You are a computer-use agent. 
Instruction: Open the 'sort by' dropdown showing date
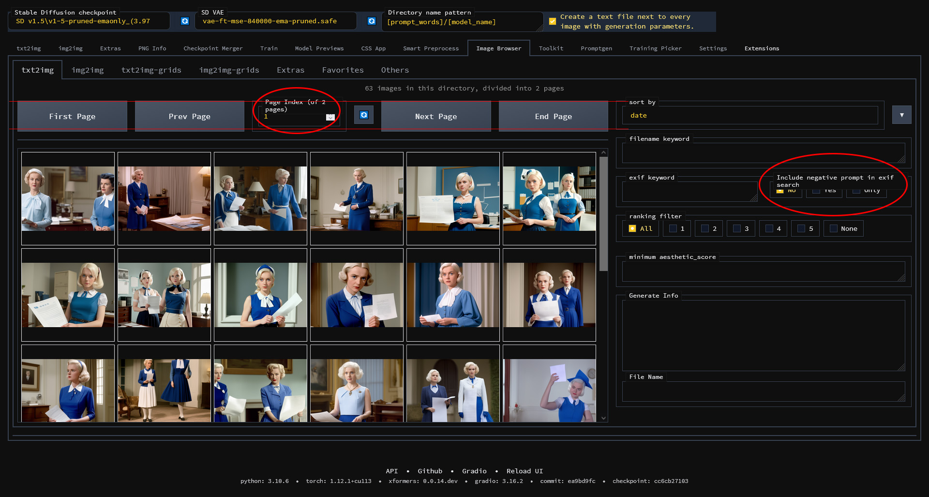(750, 115)
